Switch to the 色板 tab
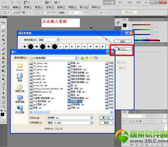This screenshot has height=147, width=168. (x=132, y=19)
